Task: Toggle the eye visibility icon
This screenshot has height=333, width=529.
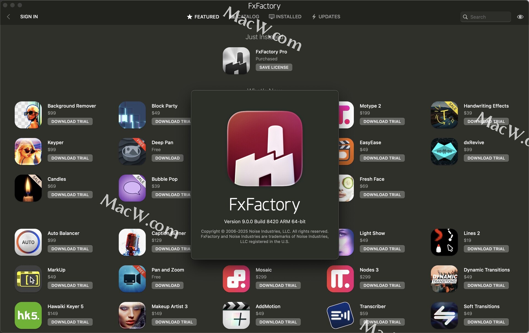Action: click(520, 17)
